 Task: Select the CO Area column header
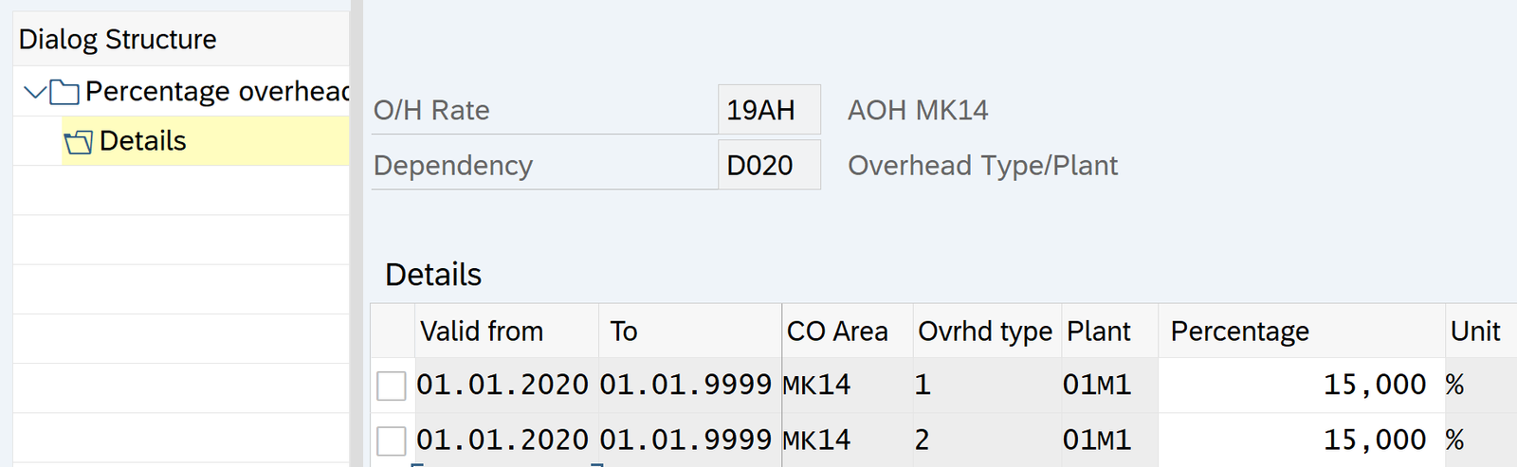pos(837,332)
